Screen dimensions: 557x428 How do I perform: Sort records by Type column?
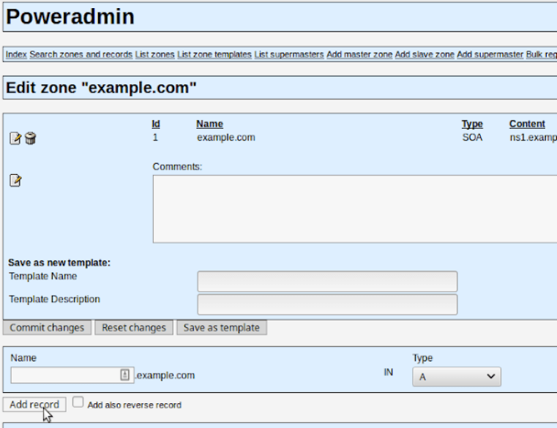tap(472, 124)
